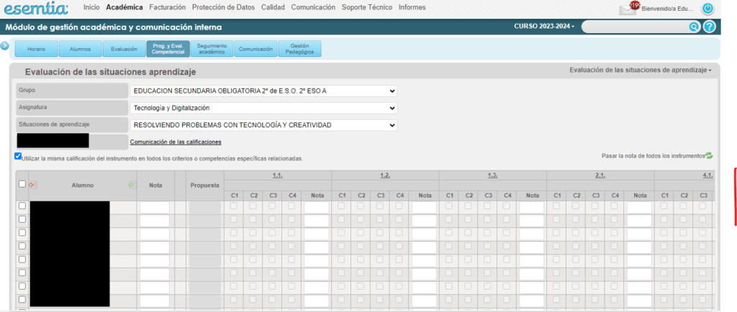Click the red arrow icon beside Alumno

(x=32, y=185)
